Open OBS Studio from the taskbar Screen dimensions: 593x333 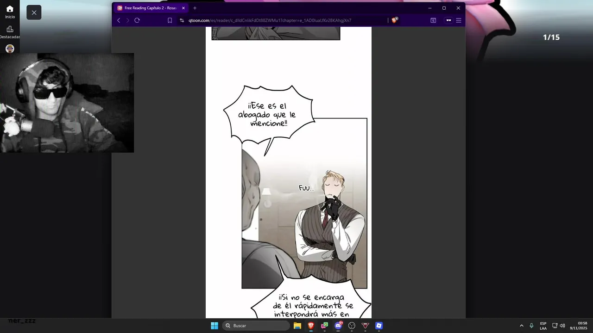point(352,326)
